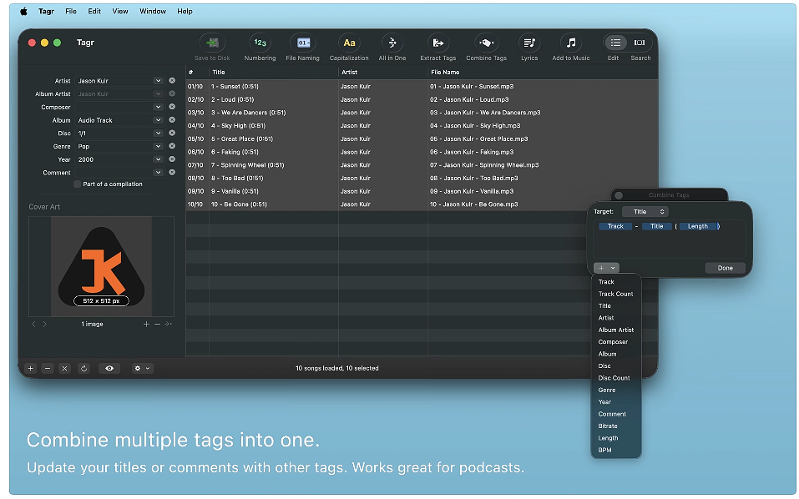Open the File menu in the menu bar
This screenshot has height=499, width=799.
[71, 11]
